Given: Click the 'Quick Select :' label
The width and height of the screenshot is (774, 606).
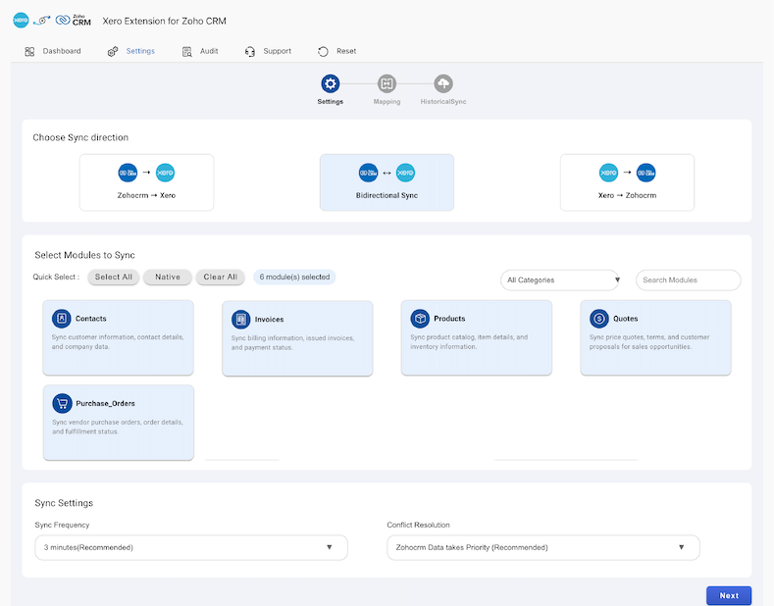Looking at the screenshot, I should point(56,277).
